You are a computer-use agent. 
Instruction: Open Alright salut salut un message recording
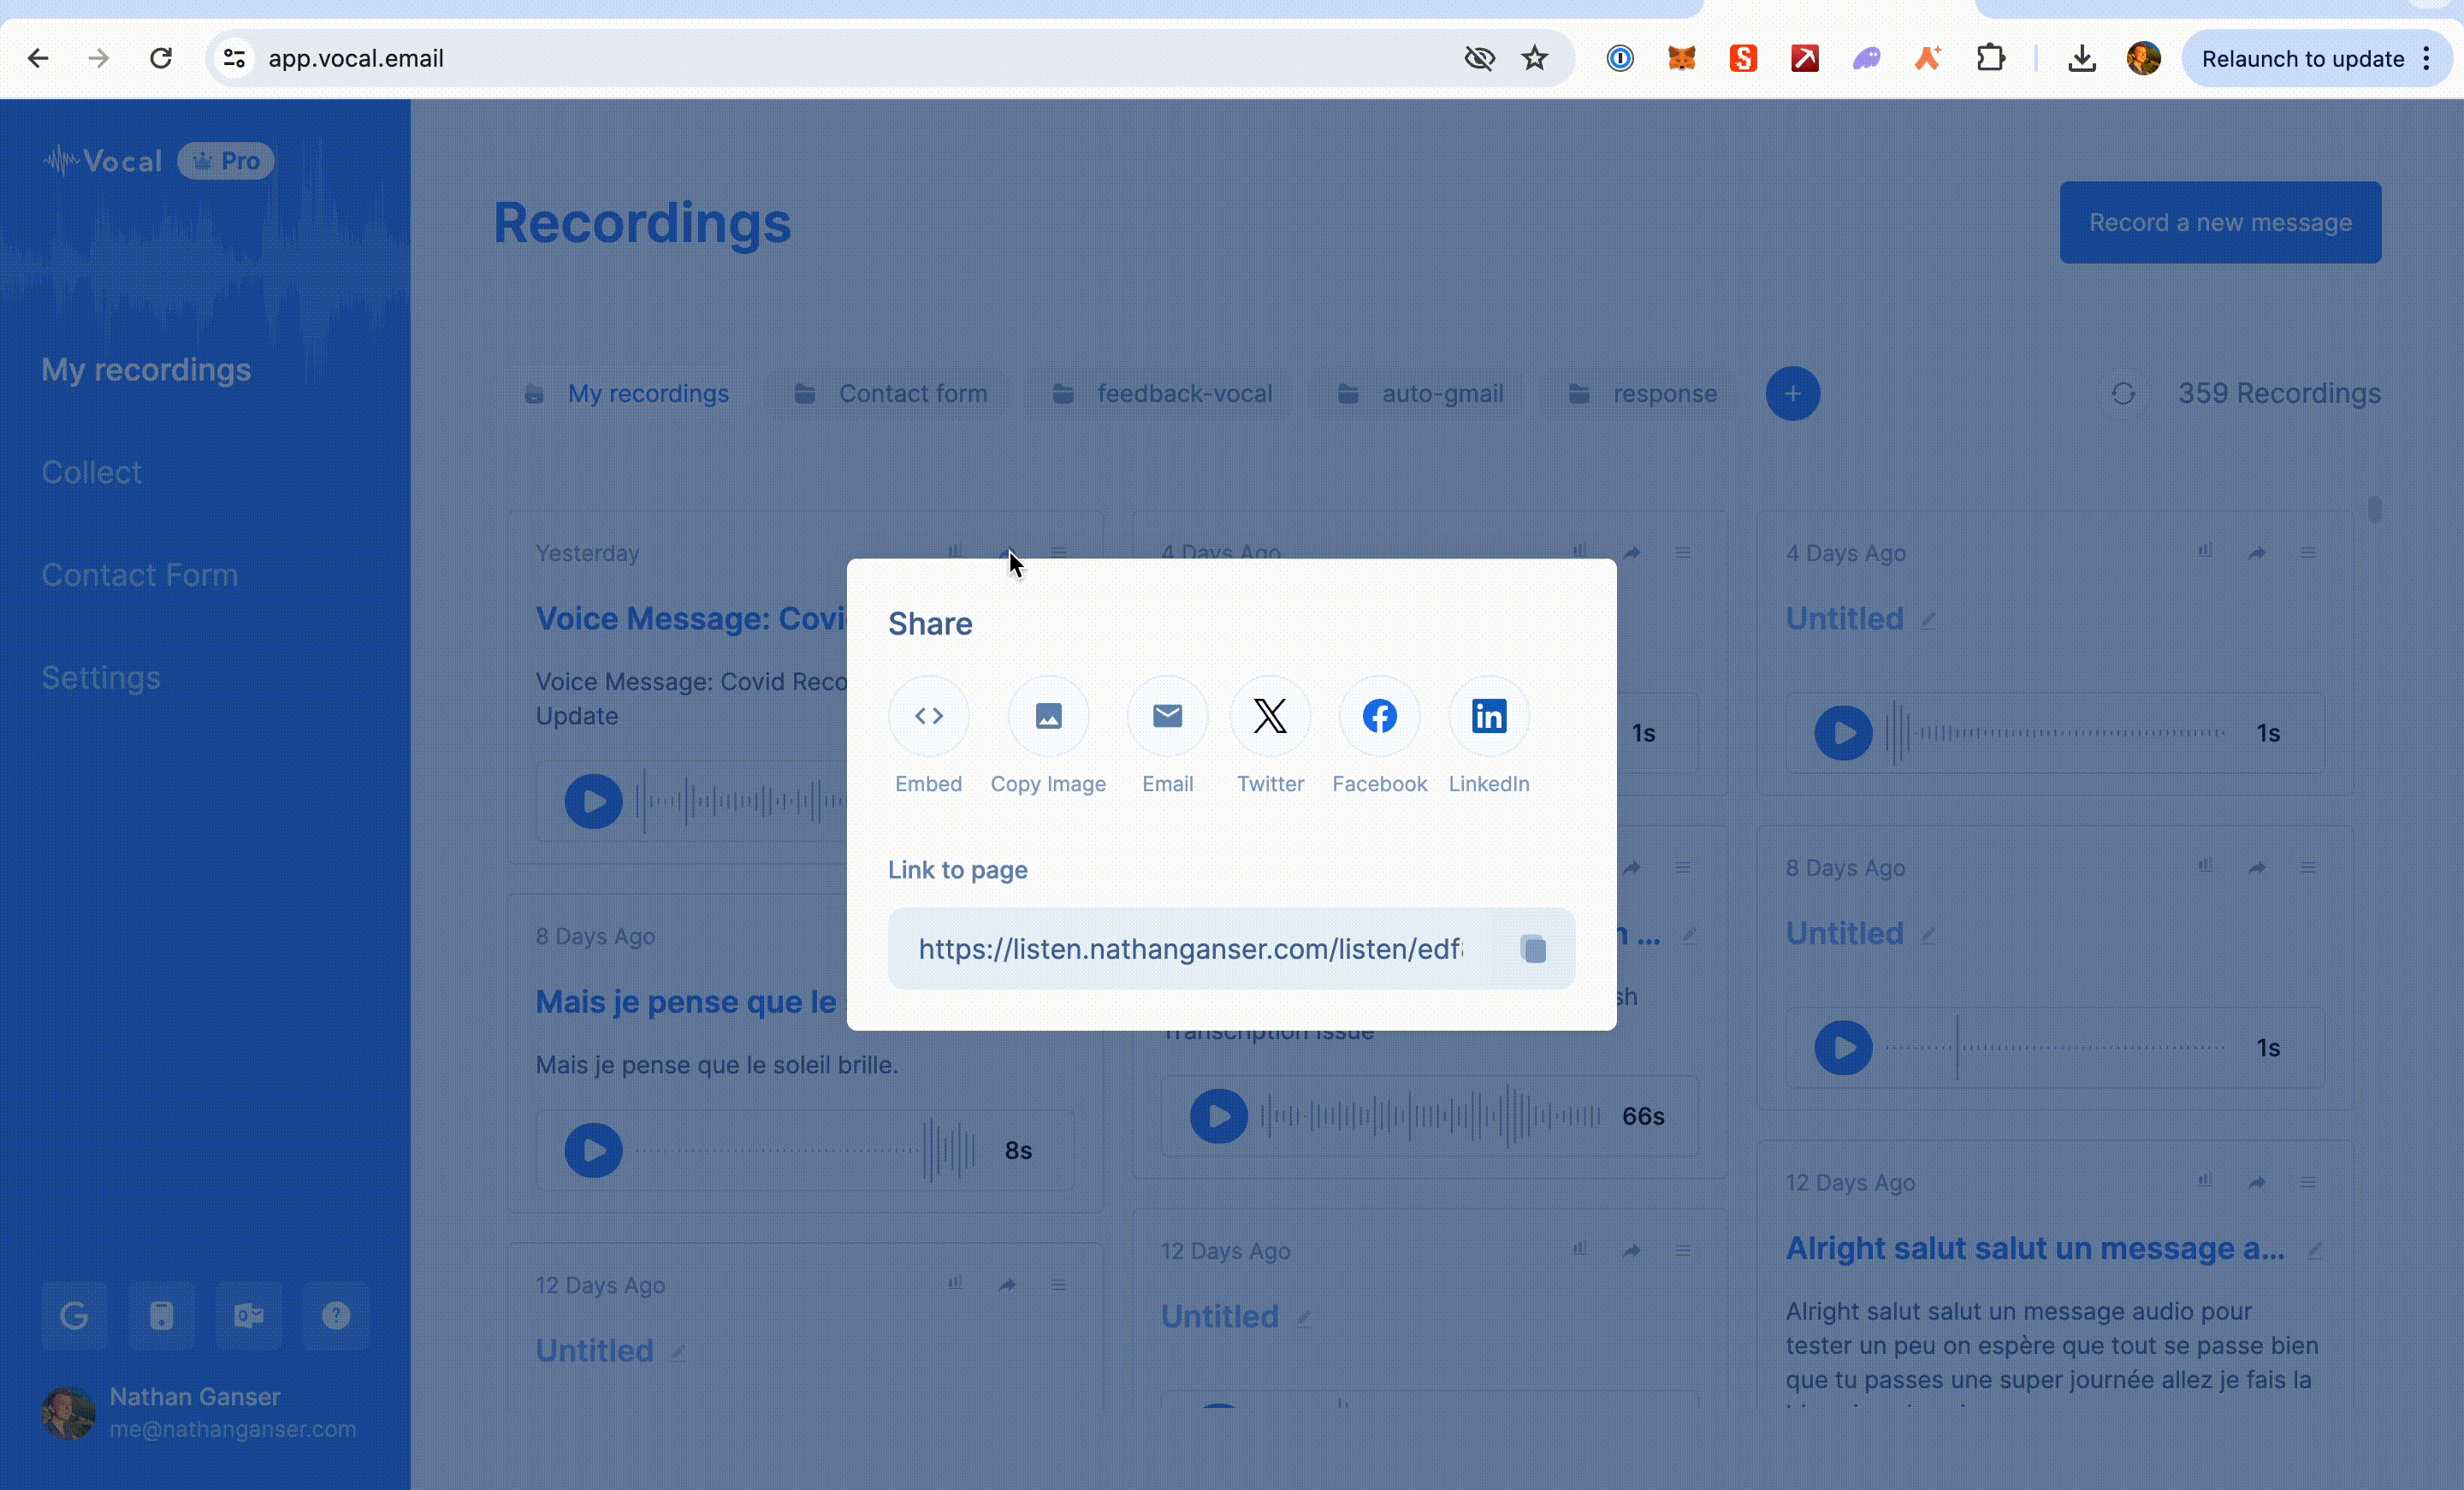coord(2035,1249)
